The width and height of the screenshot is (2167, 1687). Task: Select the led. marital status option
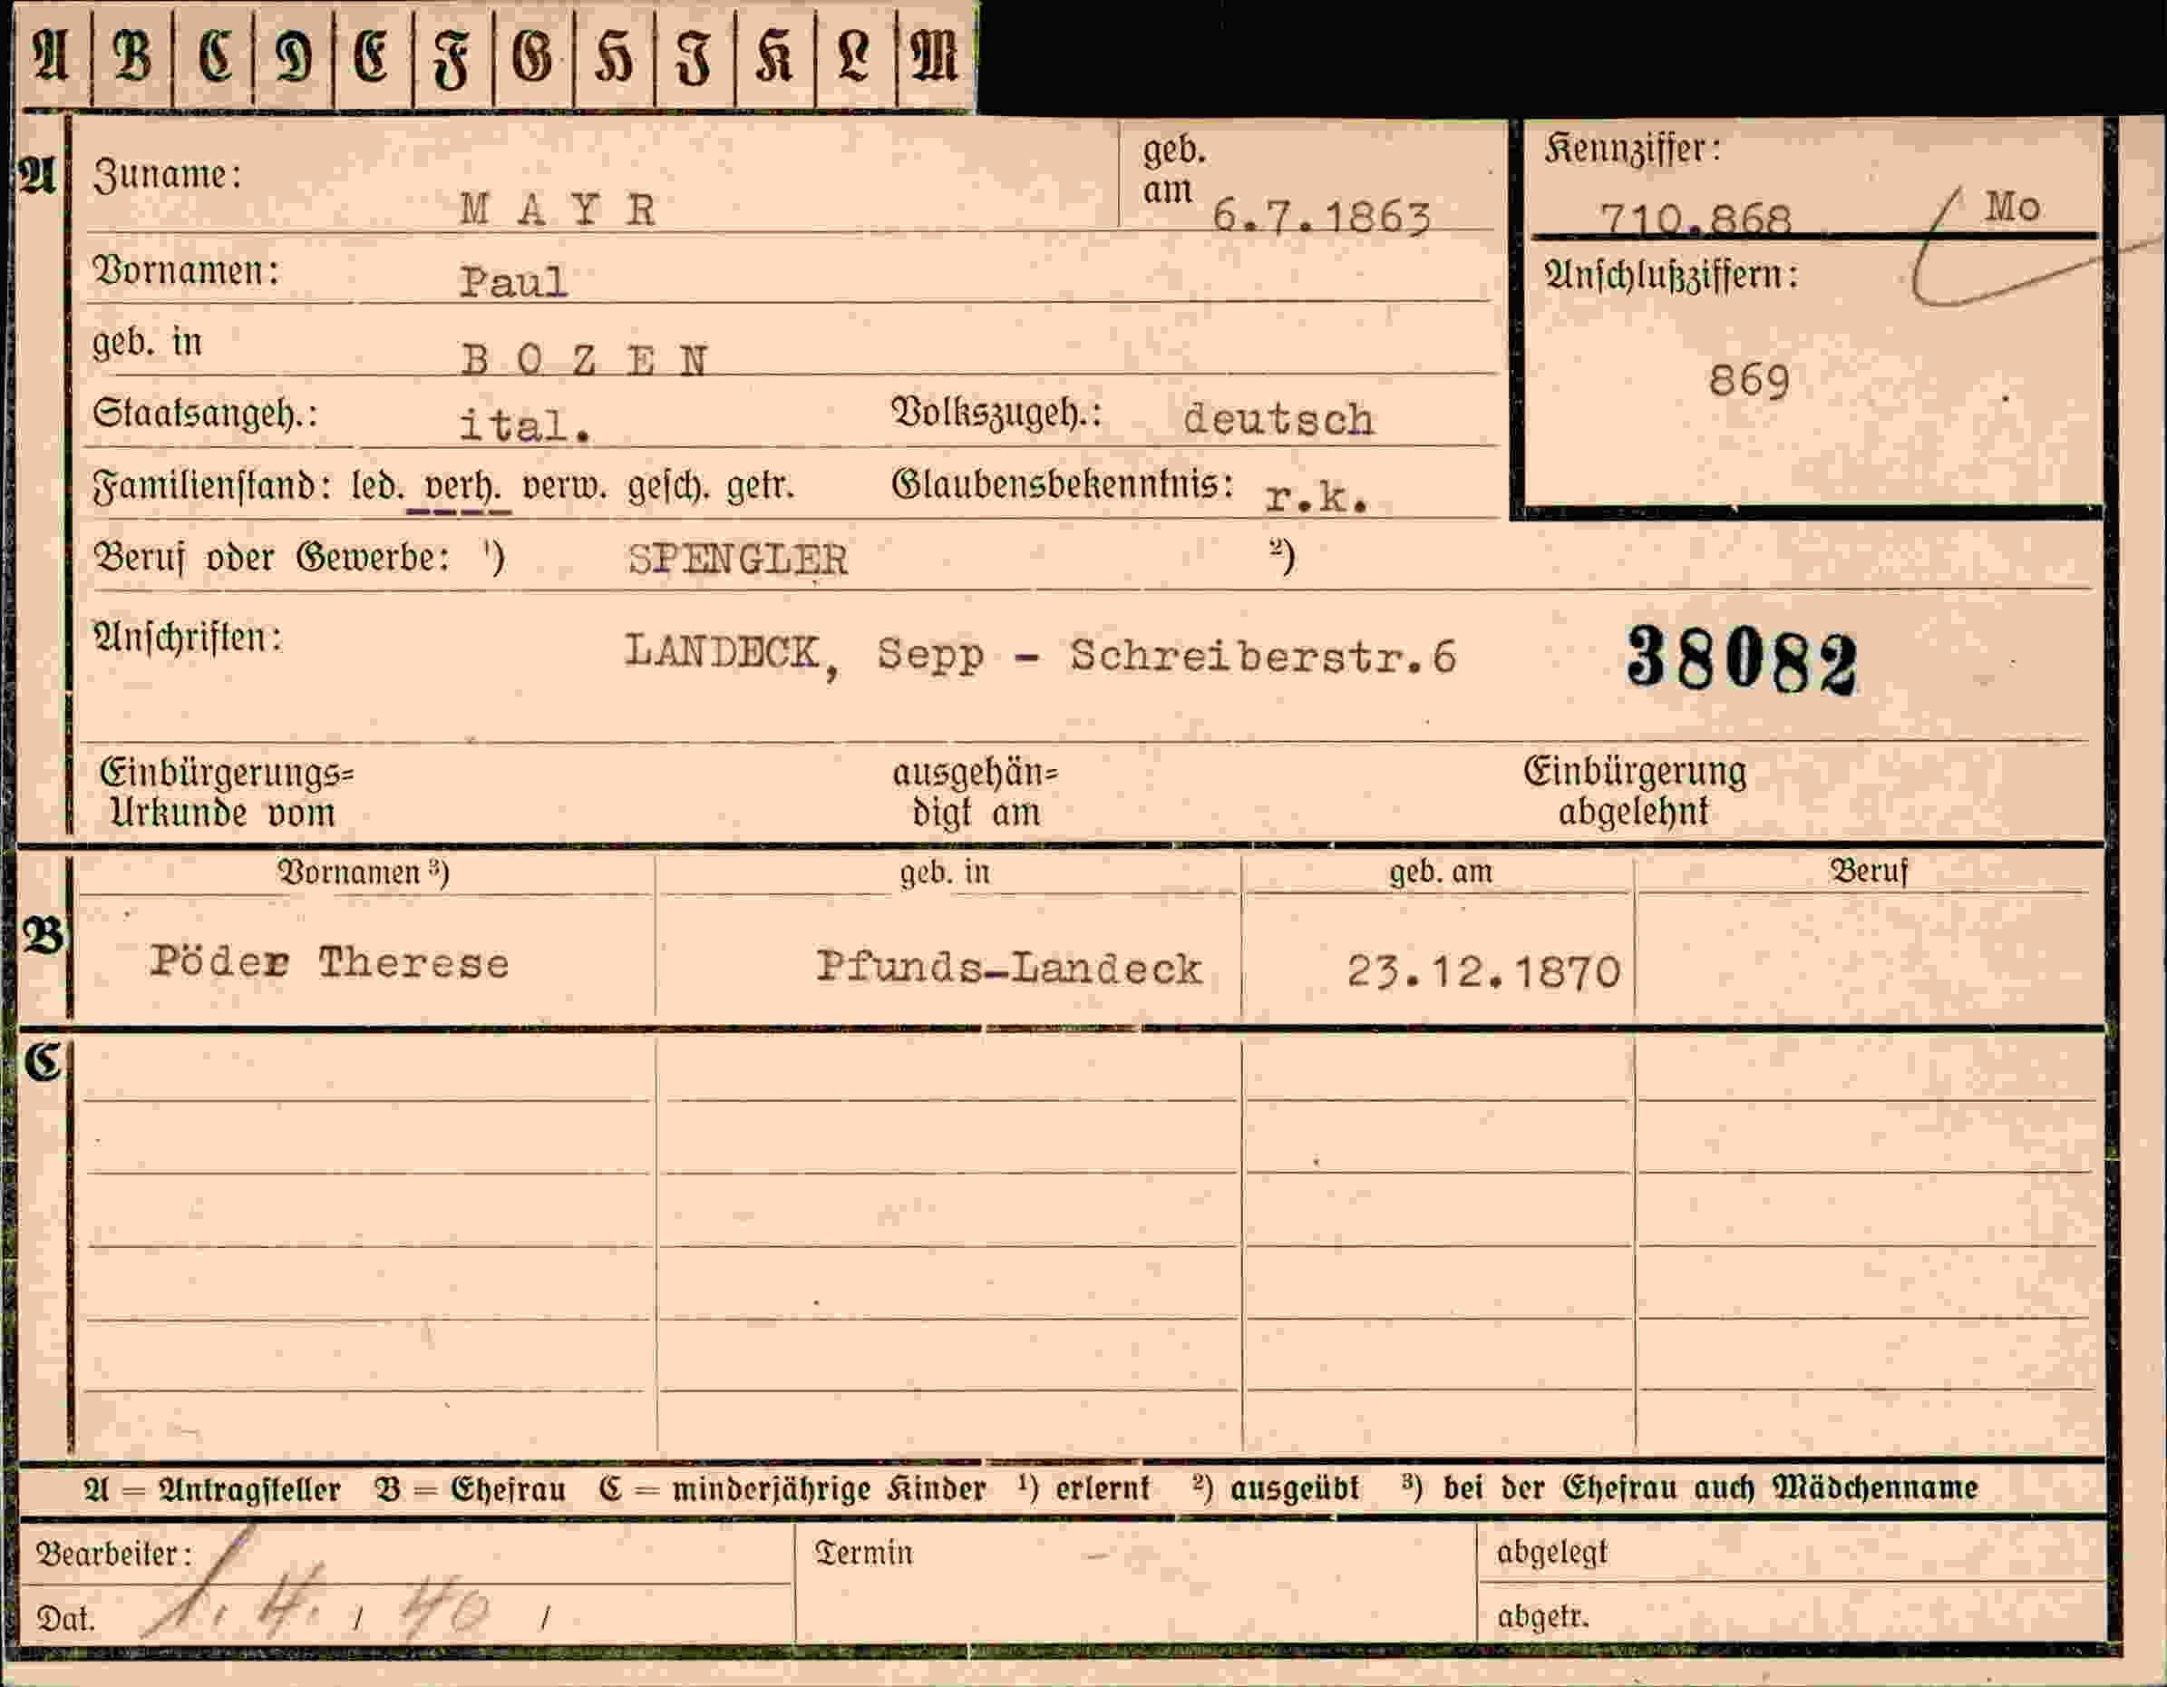(377, 487)
